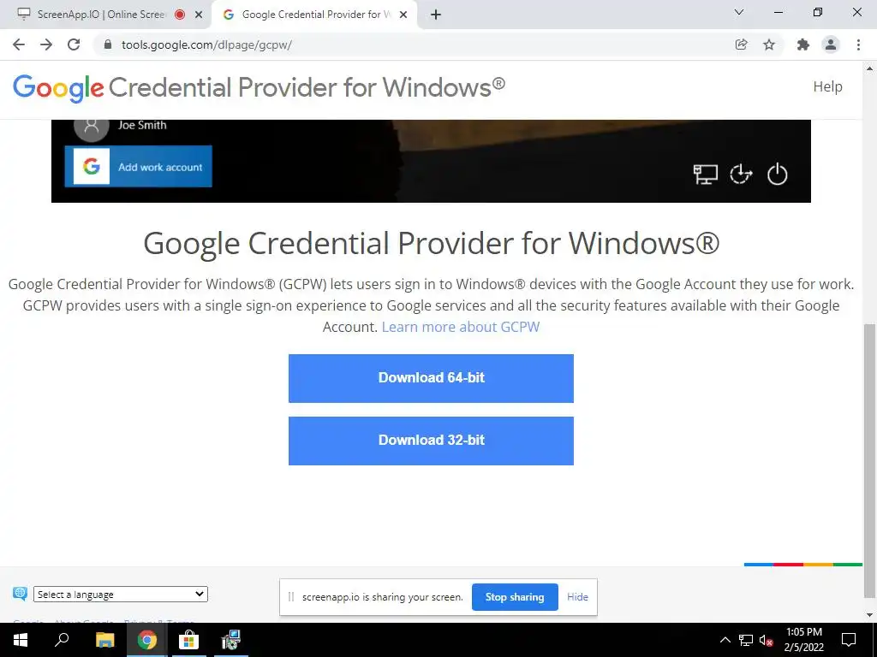The image size is (877, 657).
Task: Show hidden system tray icons
Action: point(725,640)
